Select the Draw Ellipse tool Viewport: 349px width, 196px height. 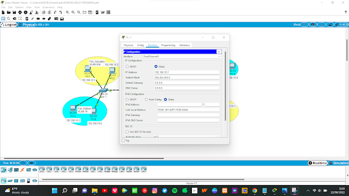44,19
